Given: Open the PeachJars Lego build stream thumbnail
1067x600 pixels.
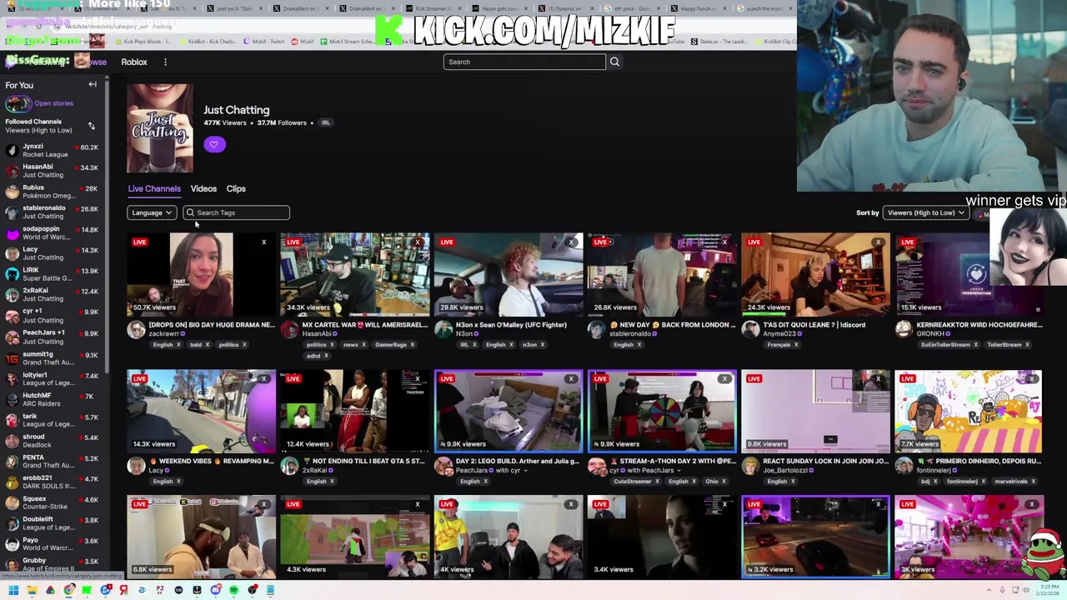Looking at the screenshot, I should (508, 411).
